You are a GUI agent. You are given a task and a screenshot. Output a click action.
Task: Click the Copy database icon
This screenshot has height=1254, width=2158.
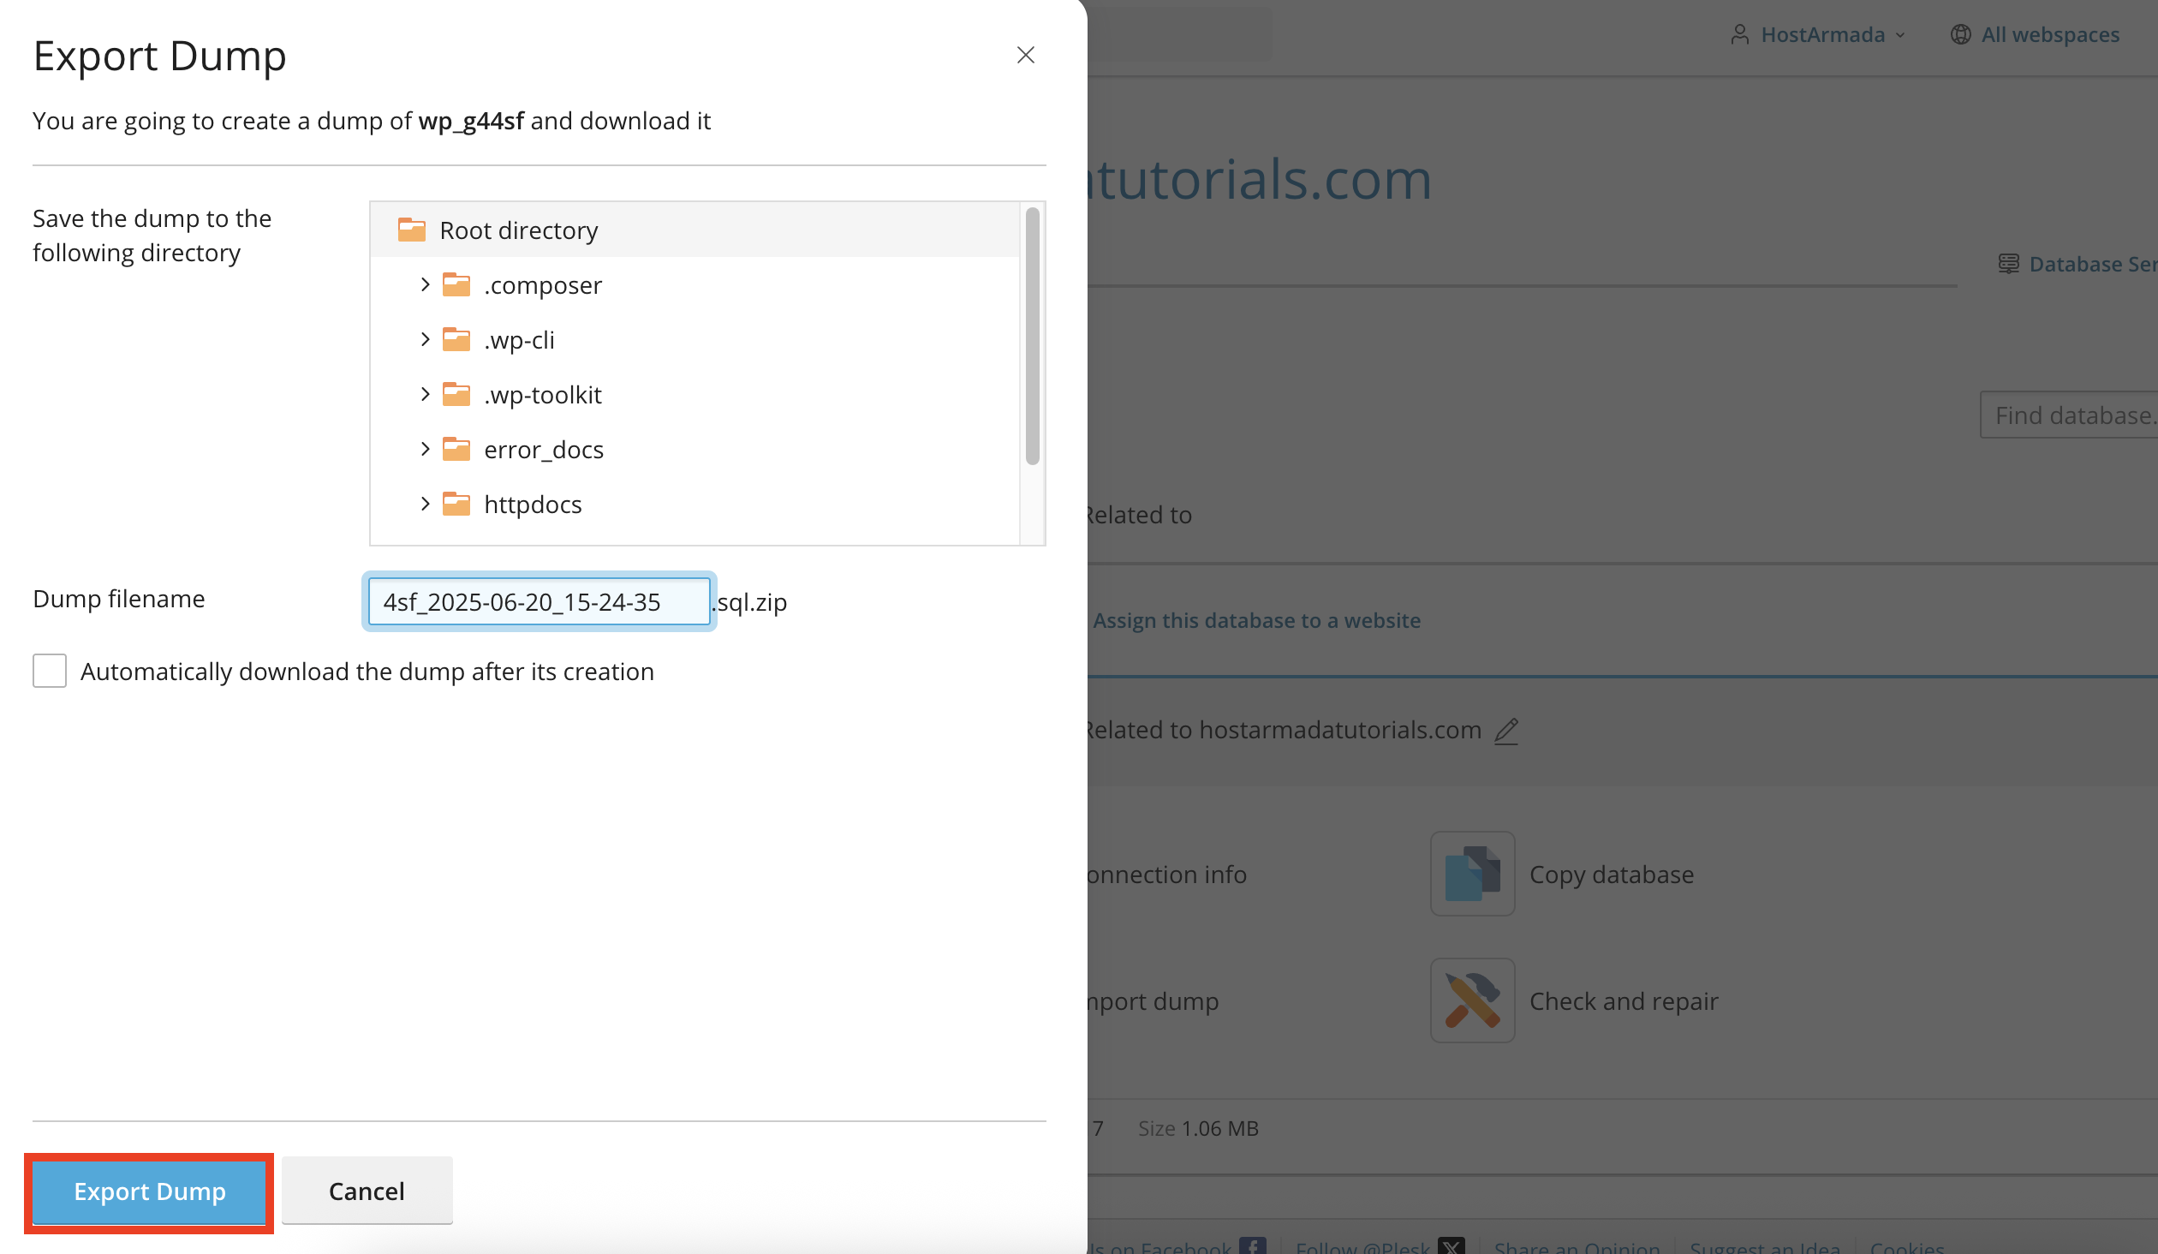1472,874
